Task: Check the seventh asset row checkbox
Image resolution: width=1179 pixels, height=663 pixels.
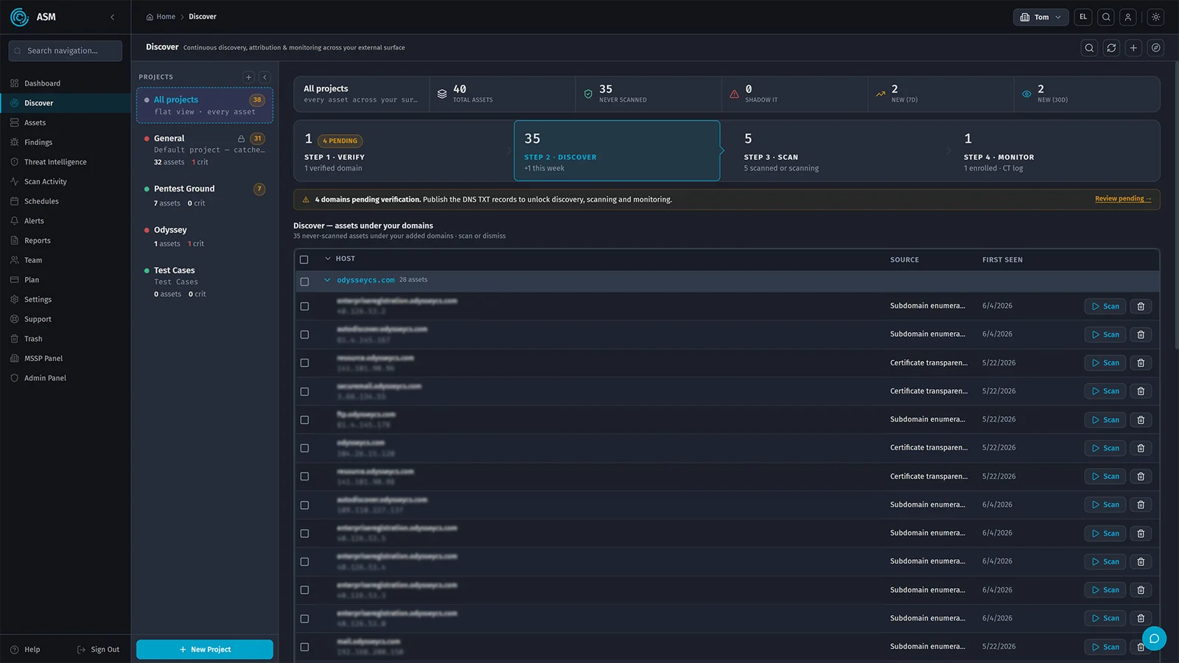Action: click(x=304, y=477)
